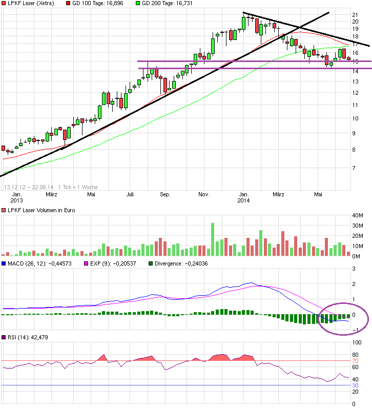Click the MACD axis value 3
This screenshot has height=408, width=372.
[354, 269]
